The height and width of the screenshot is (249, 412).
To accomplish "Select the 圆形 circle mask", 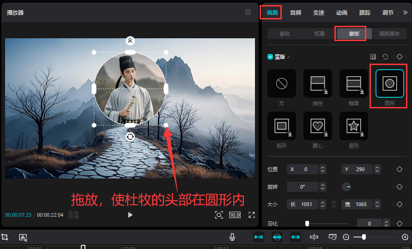I will (390, 83).
